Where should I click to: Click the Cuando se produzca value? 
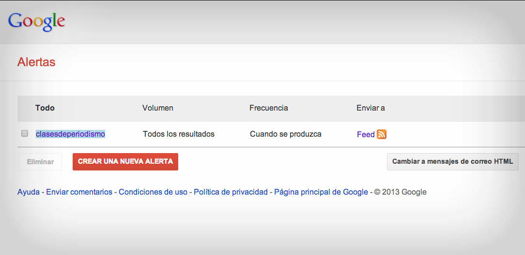point(286,134)
